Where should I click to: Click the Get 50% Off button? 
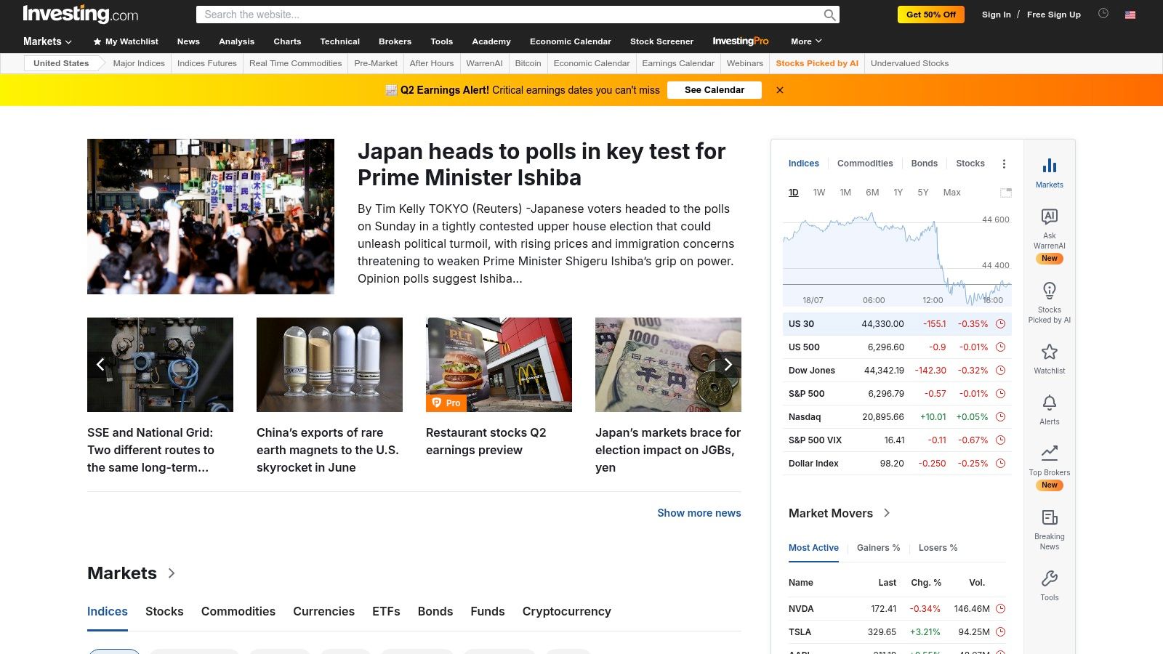coord(930,15)
